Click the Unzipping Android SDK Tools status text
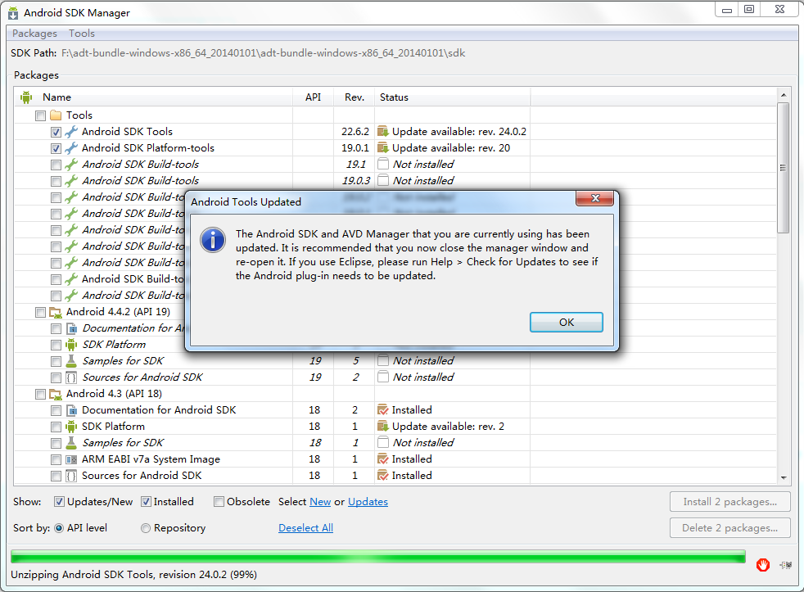 coord(133,575)
